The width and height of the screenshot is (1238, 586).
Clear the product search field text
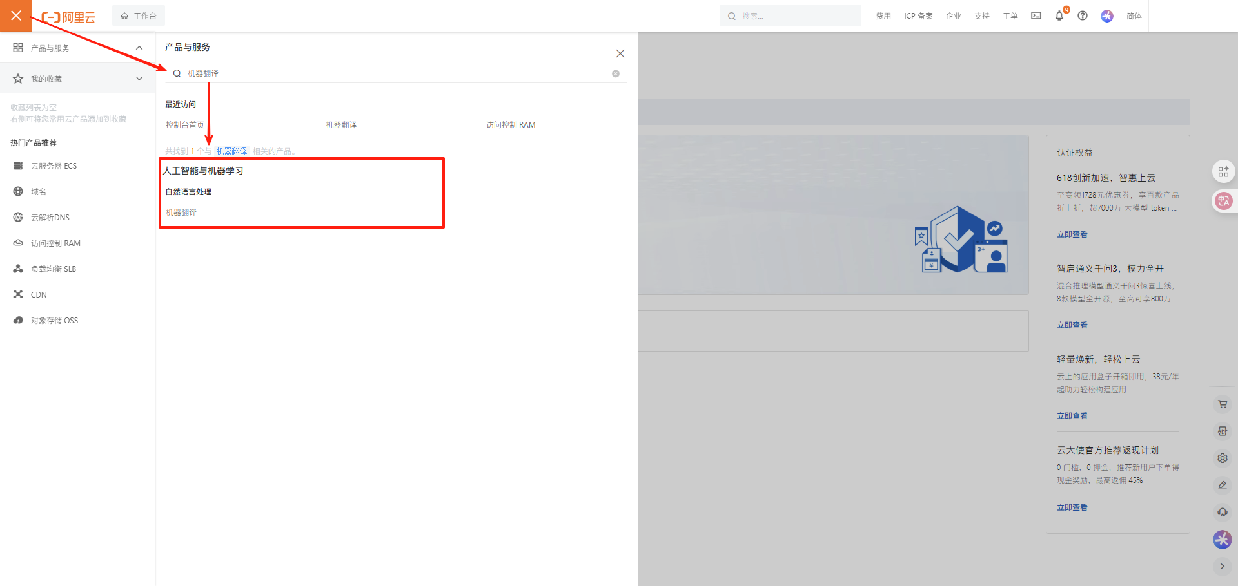pos(616,74)
